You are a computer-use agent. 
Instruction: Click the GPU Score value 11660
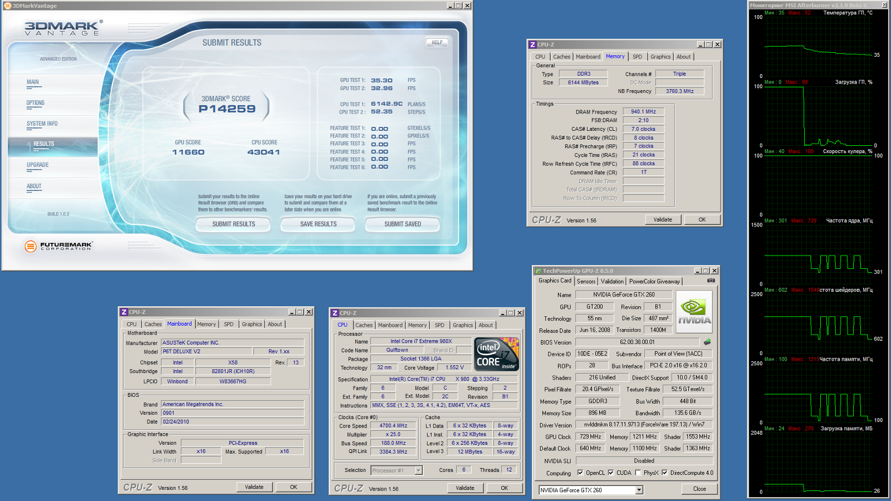click(x=188, y=152)
